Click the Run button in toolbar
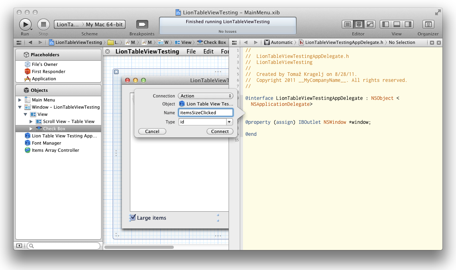This screenshot has width=456, height=270. [25, 24]
